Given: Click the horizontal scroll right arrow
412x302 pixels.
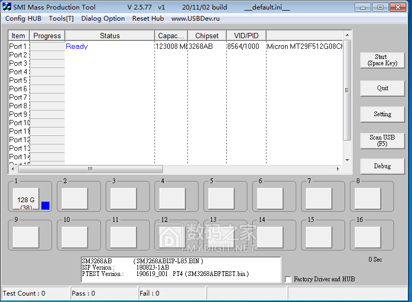Looking at the screenshot, I should coord(338,169).
